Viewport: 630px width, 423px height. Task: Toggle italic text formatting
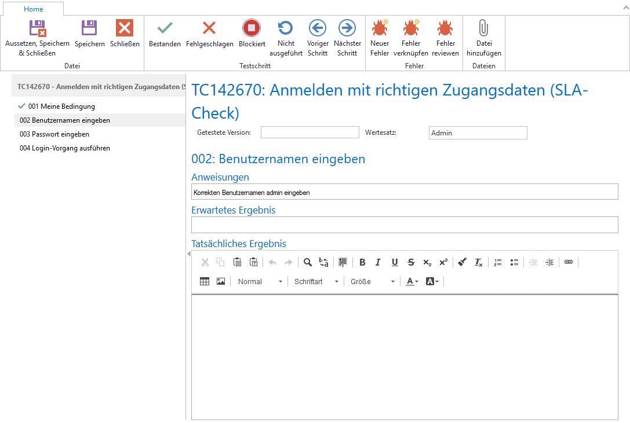point(378,262)
